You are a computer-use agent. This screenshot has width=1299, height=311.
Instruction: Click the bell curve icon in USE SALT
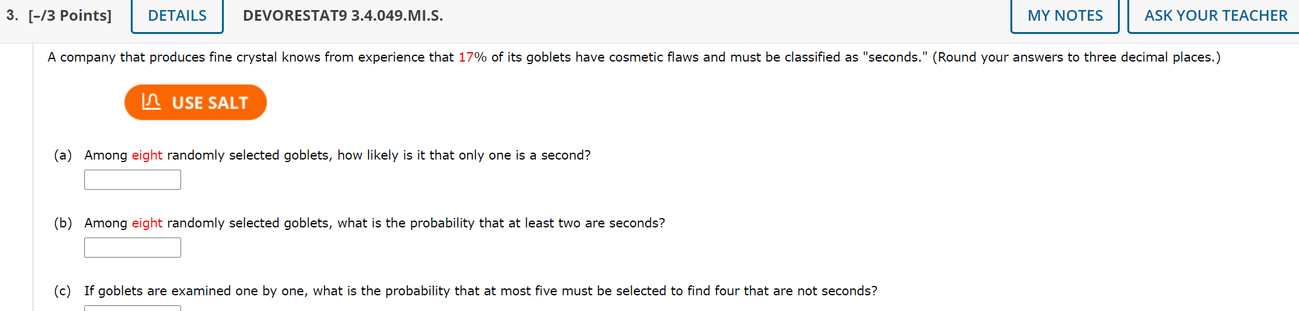(x=152, y=101)
